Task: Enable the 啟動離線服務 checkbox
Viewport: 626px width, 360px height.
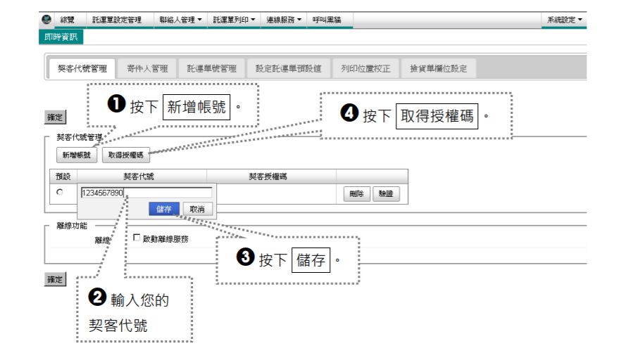Action: pyautogui.click(x=137, y=238)
